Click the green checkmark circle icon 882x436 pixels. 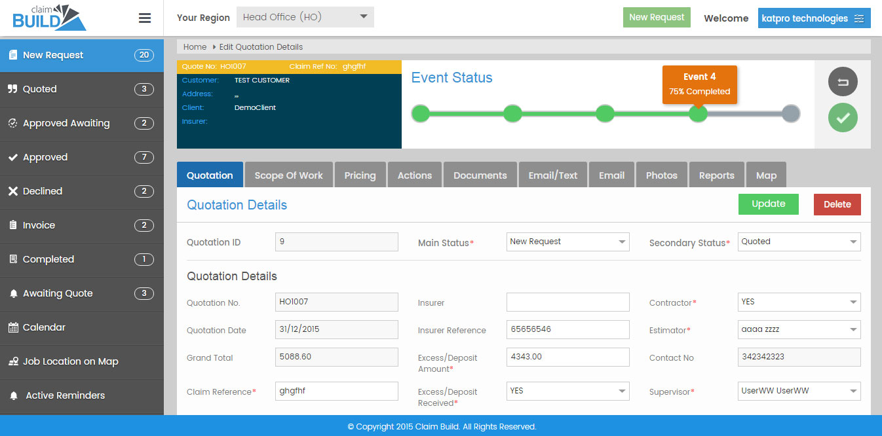point(842,118)
